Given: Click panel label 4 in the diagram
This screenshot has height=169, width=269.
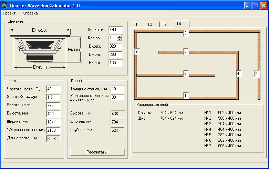Looking at the screenshot, I should pyautogui.click(x=239, y=73).
